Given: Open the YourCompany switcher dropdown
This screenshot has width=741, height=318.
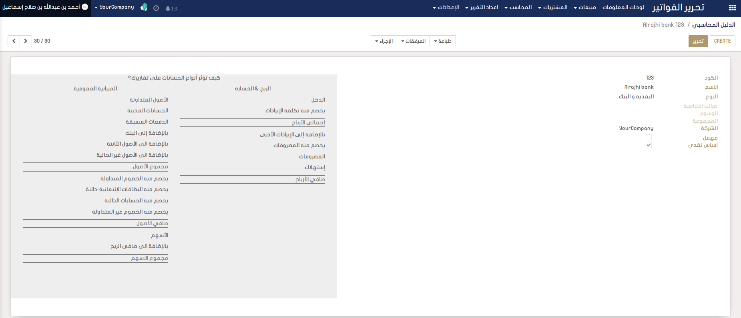Looking at the screenshot, I should (114, 7).
